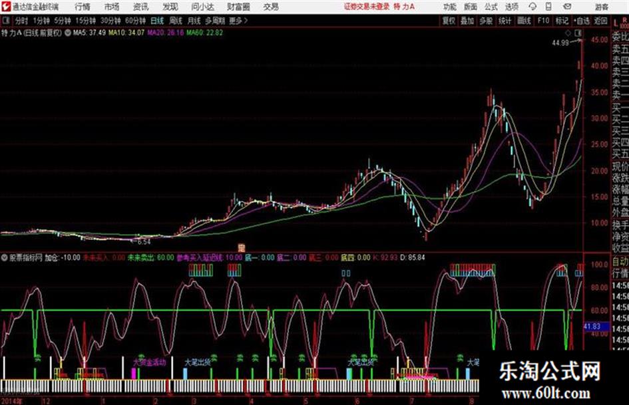
Task: Open the 功能 menu
Action: point(450,7)
